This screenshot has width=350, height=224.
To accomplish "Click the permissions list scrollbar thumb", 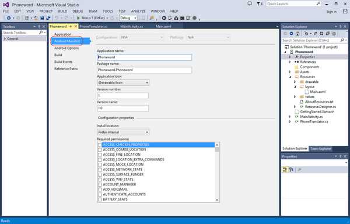I will (217, 149).
